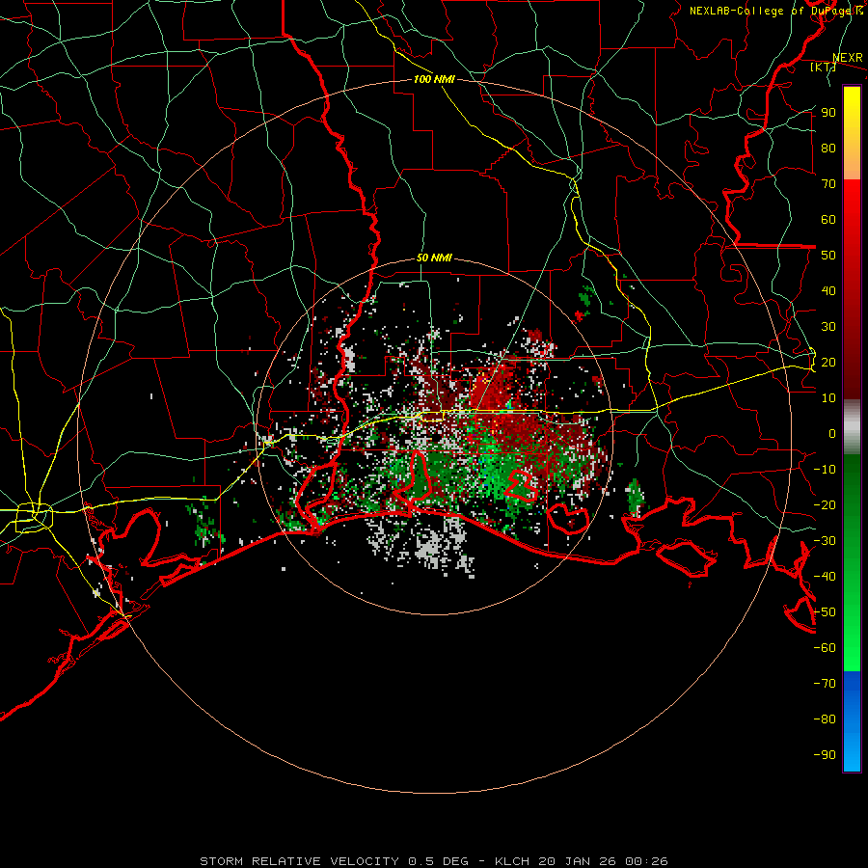Click the -80 value on the velocity scale
868x868 pixels.
(825, 719)
